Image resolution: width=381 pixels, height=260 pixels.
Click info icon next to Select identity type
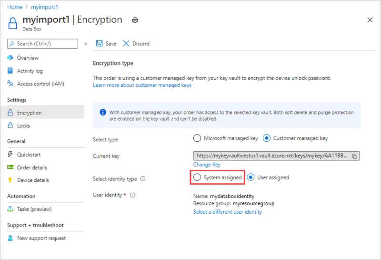click(x=143, y=179)
